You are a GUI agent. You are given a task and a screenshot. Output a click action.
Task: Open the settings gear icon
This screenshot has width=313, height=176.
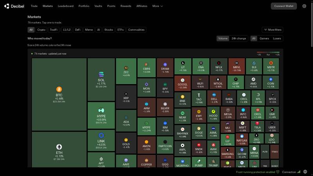click(x=304, y=6)
